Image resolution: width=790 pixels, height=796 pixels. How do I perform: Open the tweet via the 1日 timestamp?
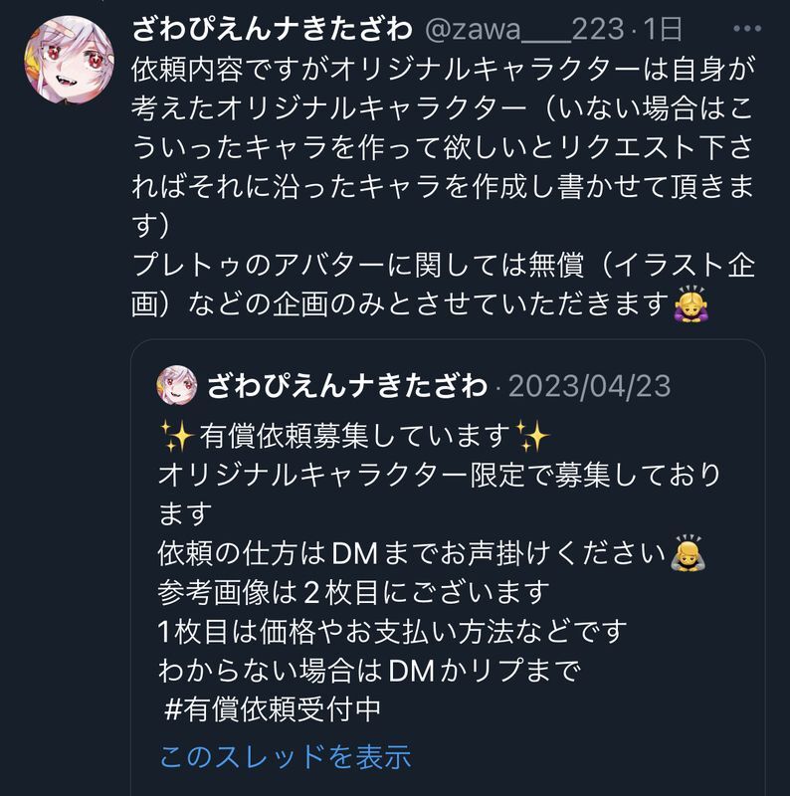coord(663,29)
